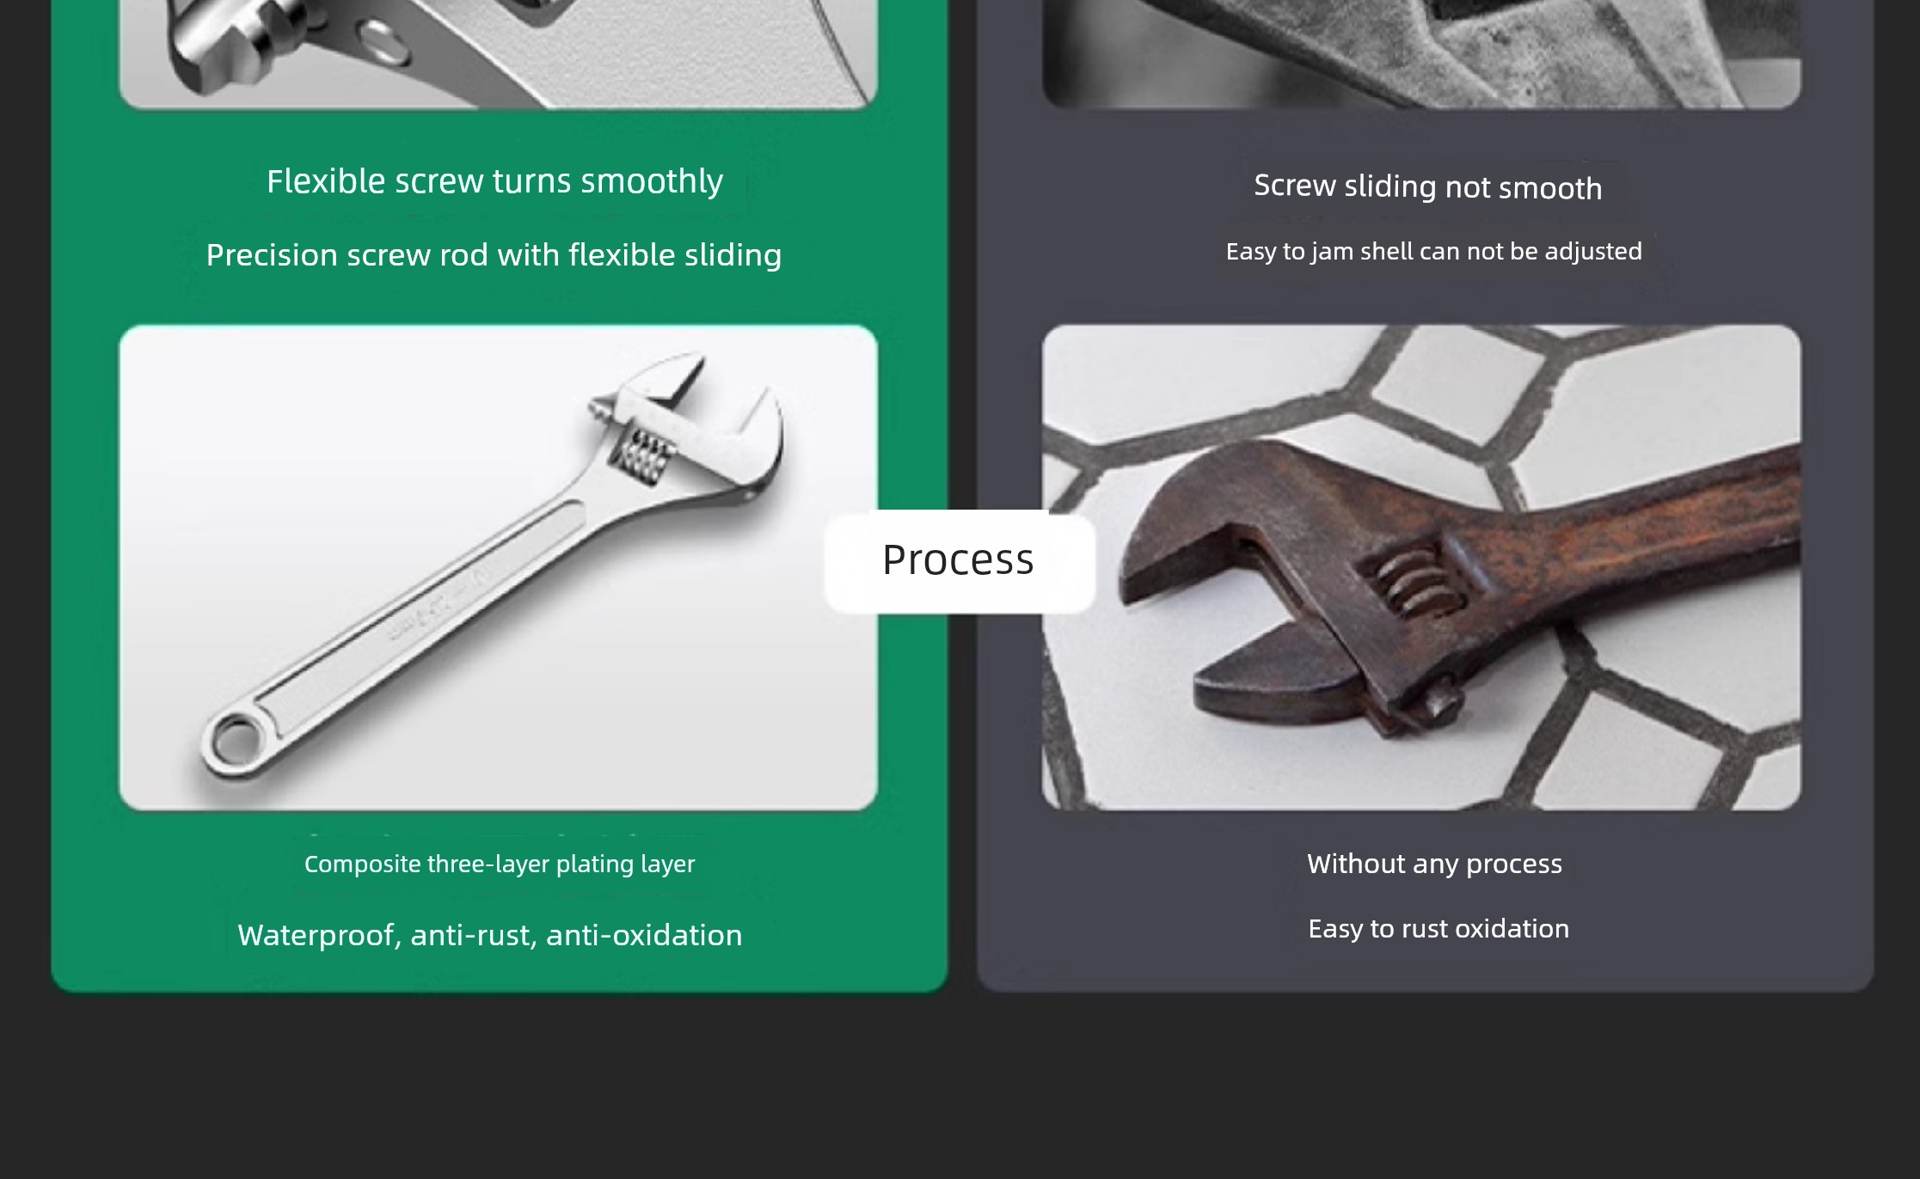Click 'Easy to jam shell can not be adjusted'
1920x1179 pixels.
1433,252
